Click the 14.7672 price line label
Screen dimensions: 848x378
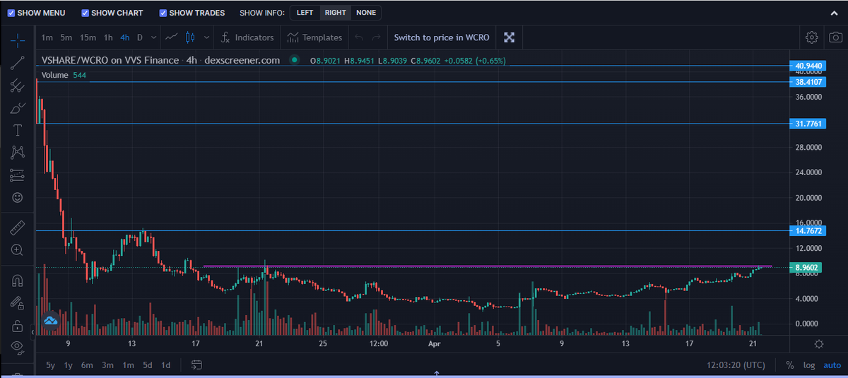click(809, 231)
